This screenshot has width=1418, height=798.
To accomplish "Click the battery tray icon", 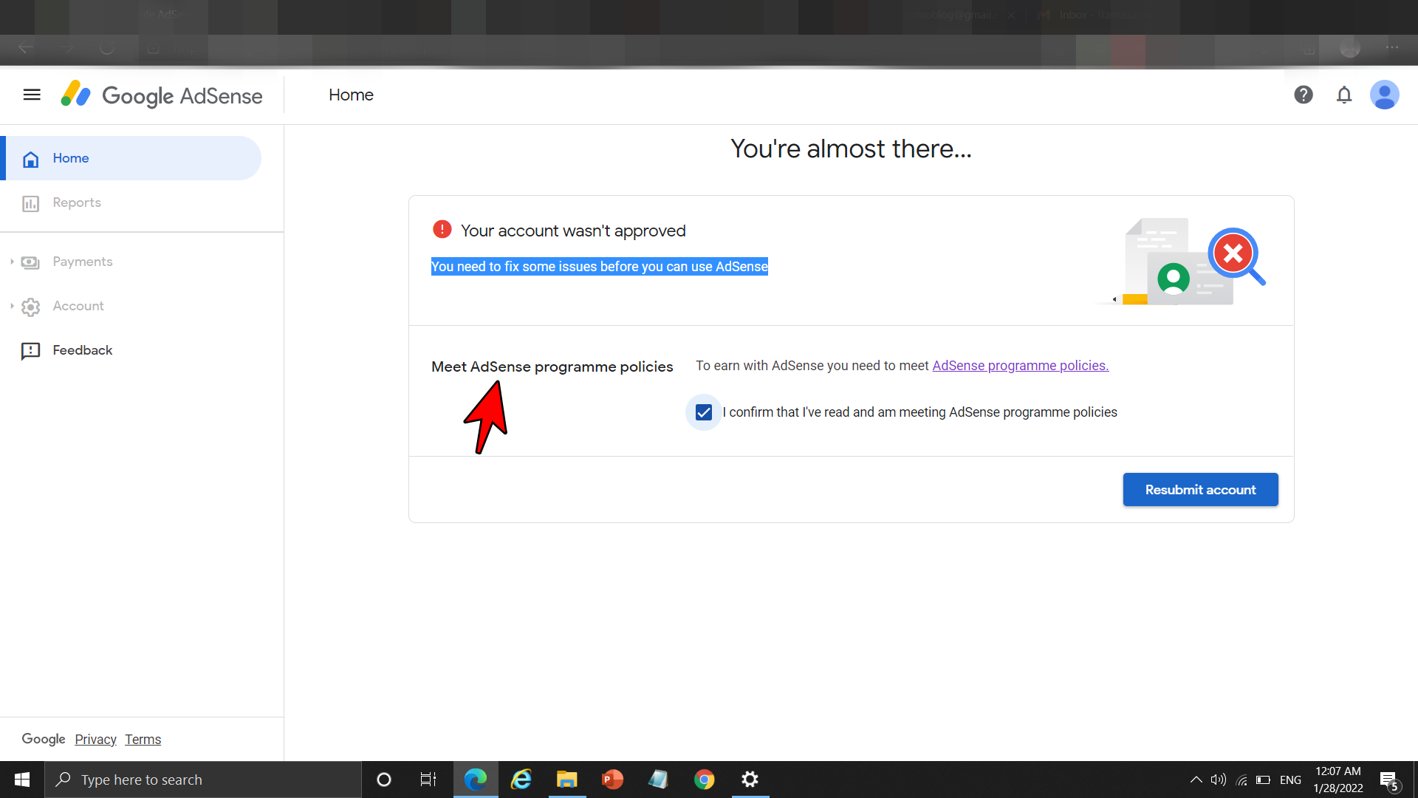I will 1264,780.
